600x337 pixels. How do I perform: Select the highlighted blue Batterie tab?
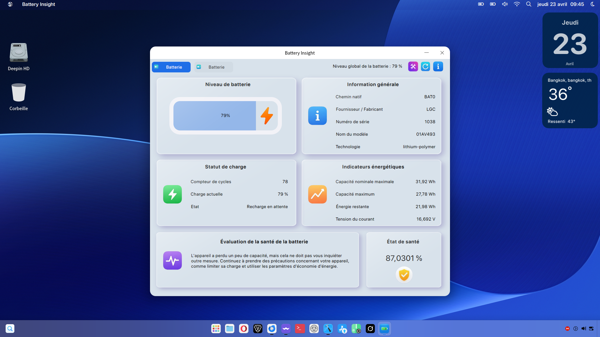[171, 67]
